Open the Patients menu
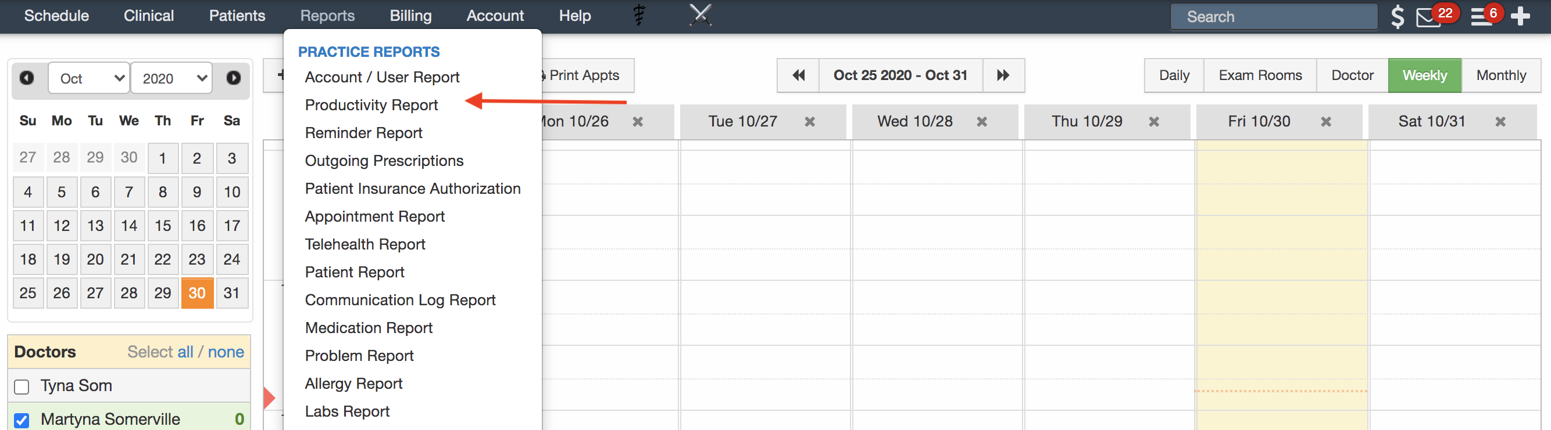The image size is (1551, 430). coord(237,16)
